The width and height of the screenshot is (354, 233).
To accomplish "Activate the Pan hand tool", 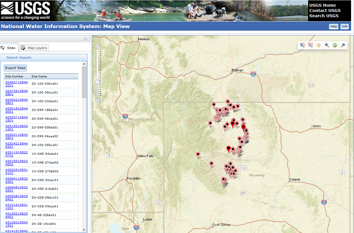I will coord(318,45).
